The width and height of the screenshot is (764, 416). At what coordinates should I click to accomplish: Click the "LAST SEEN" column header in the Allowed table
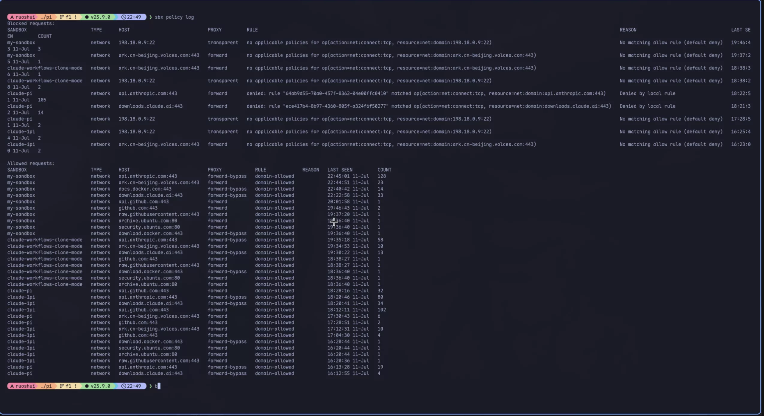[x=340, y=170]
